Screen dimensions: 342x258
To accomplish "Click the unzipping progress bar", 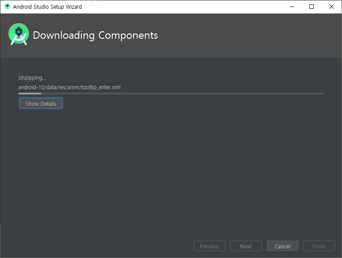I will pos(171,94).
